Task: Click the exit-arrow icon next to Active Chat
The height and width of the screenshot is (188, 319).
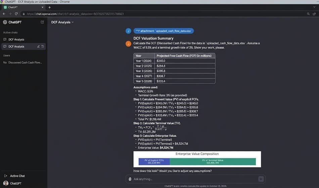Action: (x=6, y=176)
